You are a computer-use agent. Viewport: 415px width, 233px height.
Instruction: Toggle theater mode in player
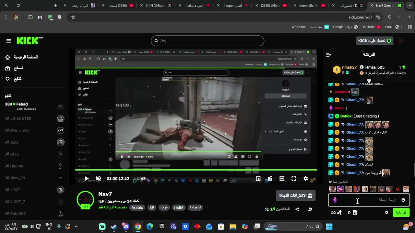coord(282,179)
